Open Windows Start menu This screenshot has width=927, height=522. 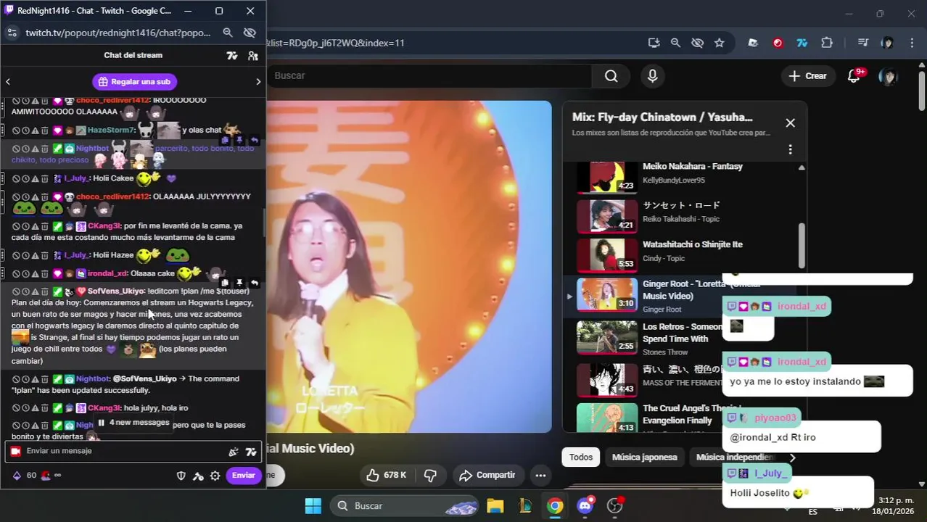pos(313,506)
